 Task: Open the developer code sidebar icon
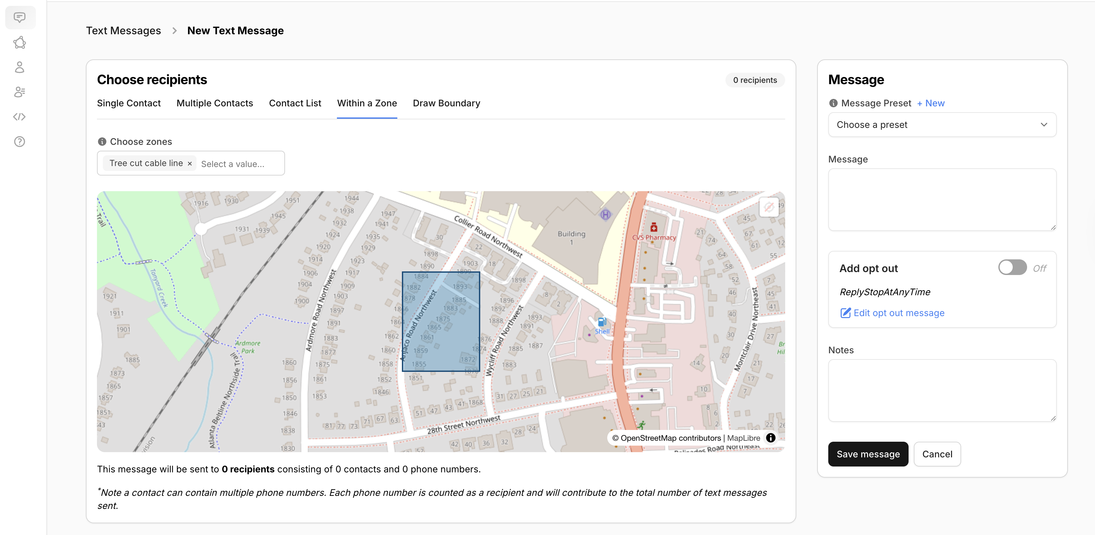click(x=20, y=117)
